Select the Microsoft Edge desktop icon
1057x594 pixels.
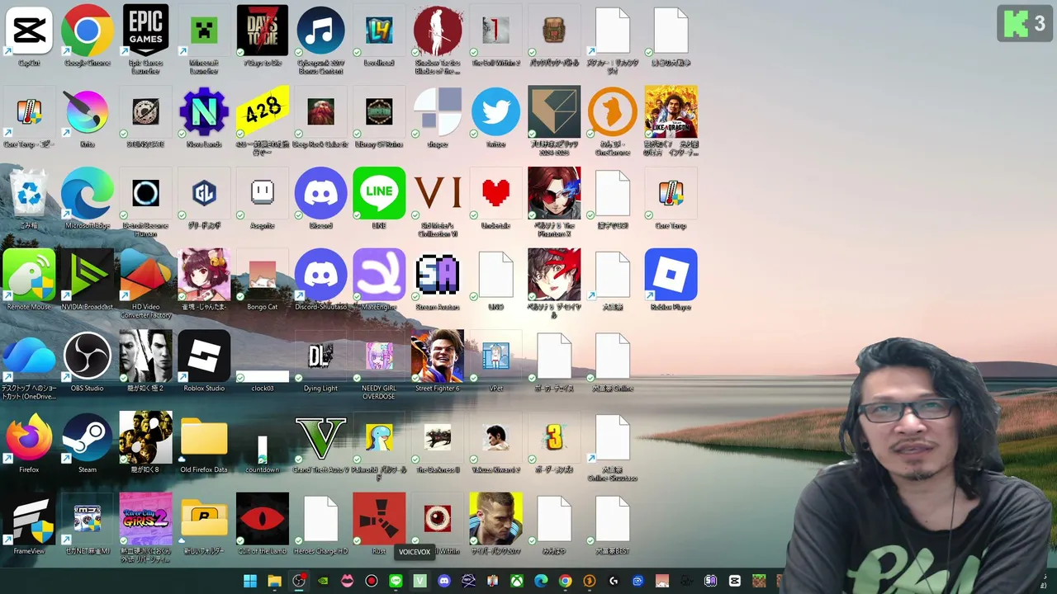click(x=88, y=193)
